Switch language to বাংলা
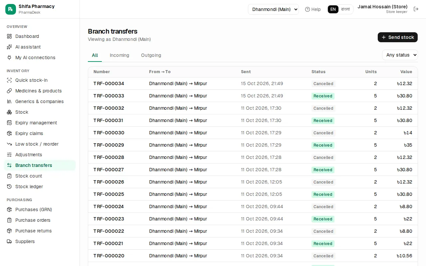 click(345, 9)
